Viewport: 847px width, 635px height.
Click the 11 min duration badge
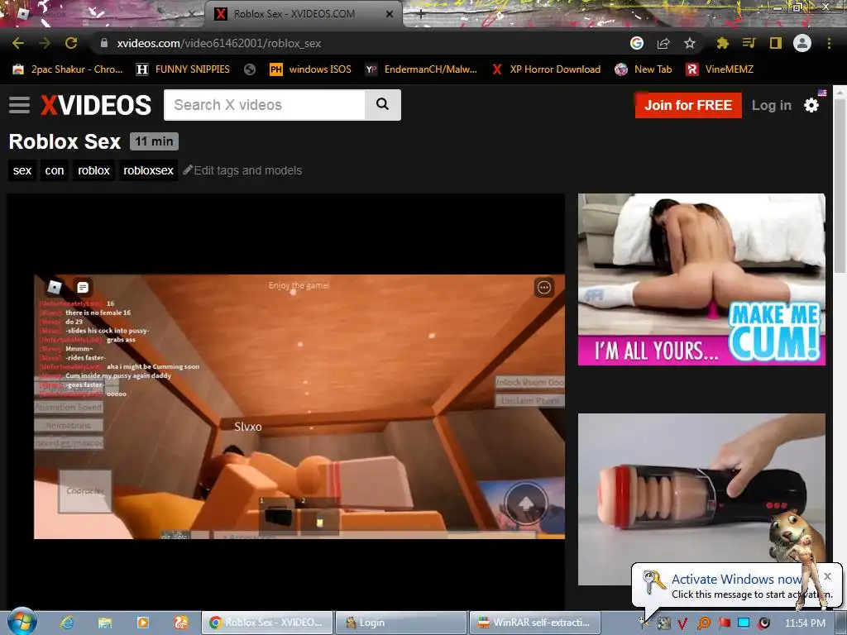[x=154, y=141]
